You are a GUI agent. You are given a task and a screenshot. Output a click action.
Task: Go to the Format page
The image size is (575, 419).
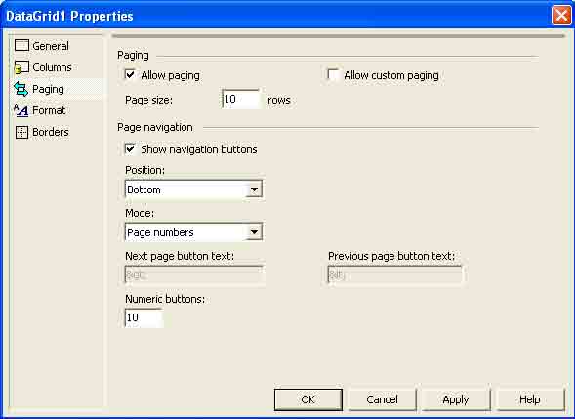point(49,110)
